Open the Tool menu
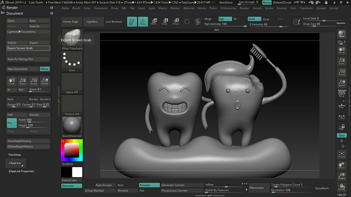 tap(293, 8)
